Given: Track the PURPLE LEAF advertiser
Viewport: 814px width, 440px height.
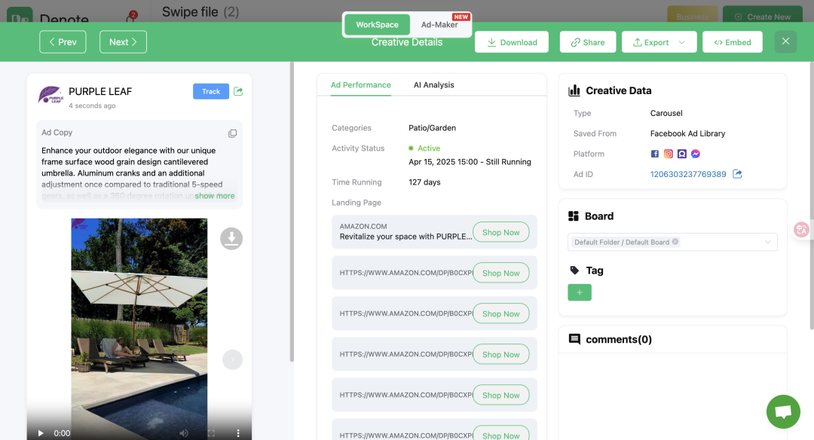Looking at the screenshot, I should 211,91.
